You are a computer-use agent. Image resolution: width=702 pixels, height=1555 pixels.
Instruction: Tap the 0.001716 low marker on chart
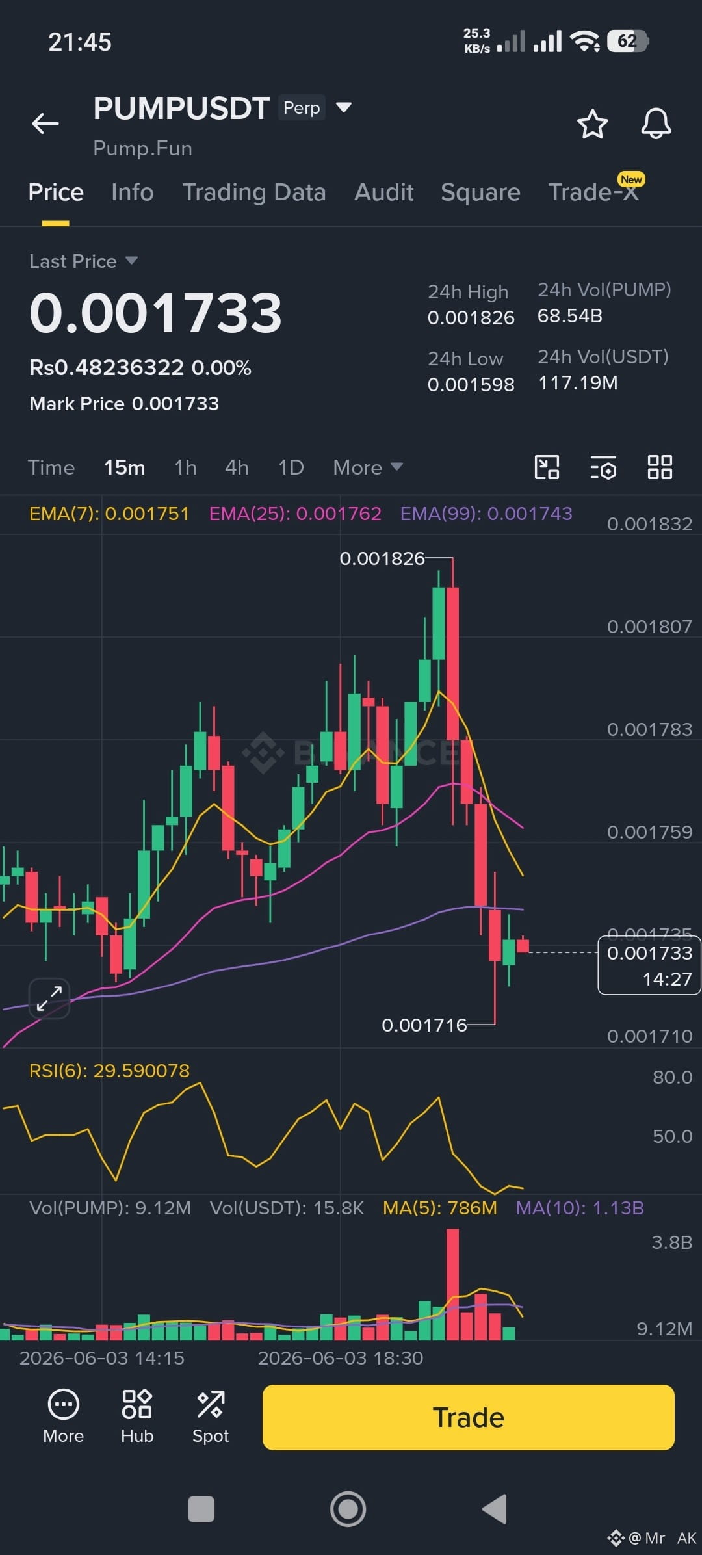click(424, 1025)
